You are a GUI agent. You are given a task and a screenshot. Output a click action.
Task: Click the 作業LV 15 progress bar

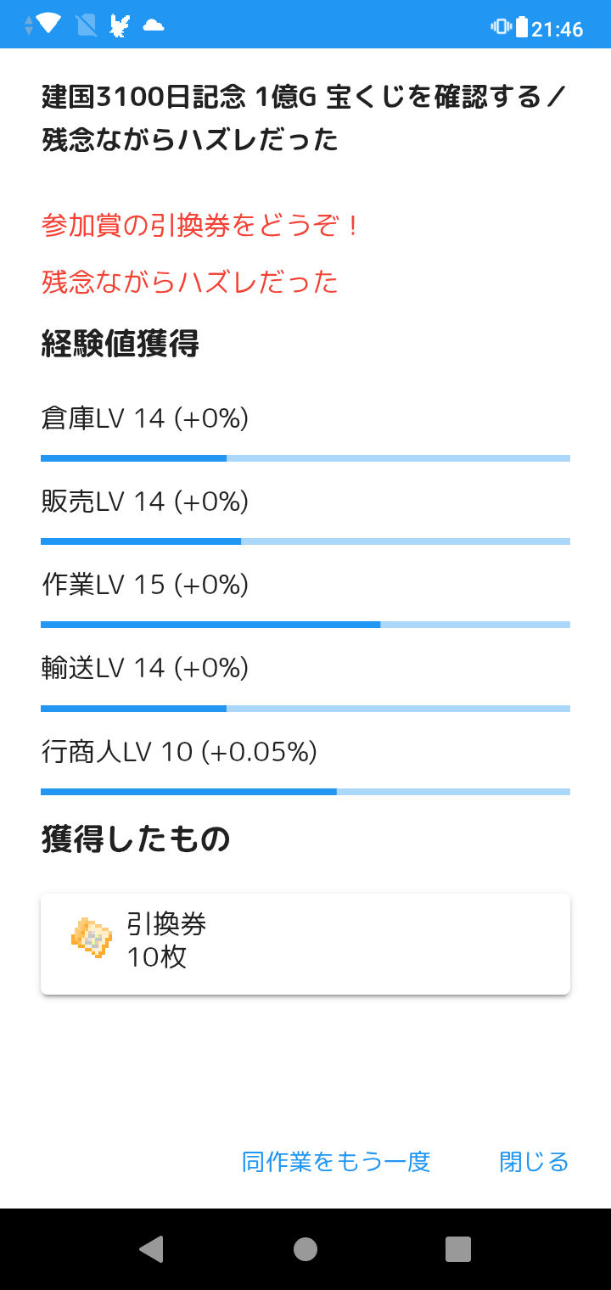click(305, 625)
